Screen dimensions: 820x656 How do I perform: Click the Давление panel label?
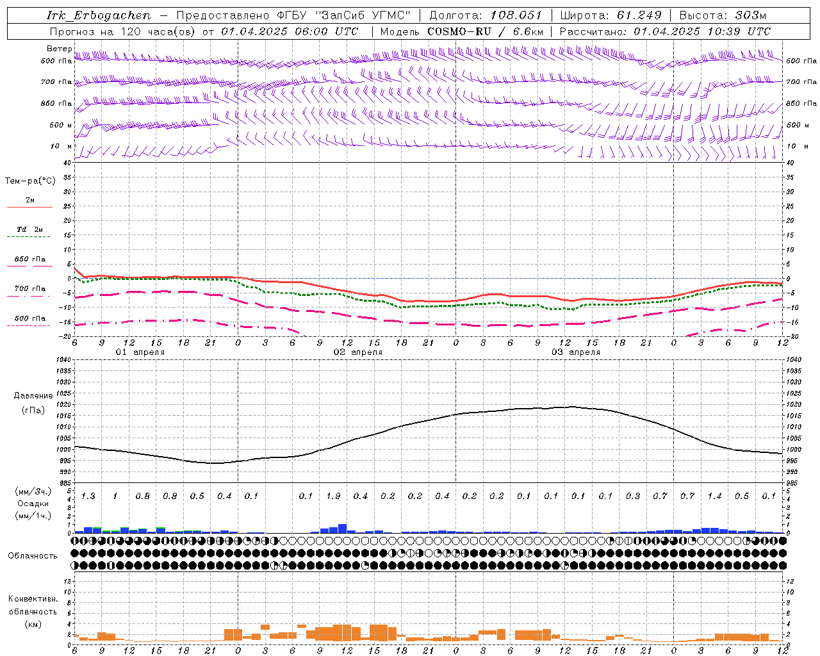[x=33, y=396]
